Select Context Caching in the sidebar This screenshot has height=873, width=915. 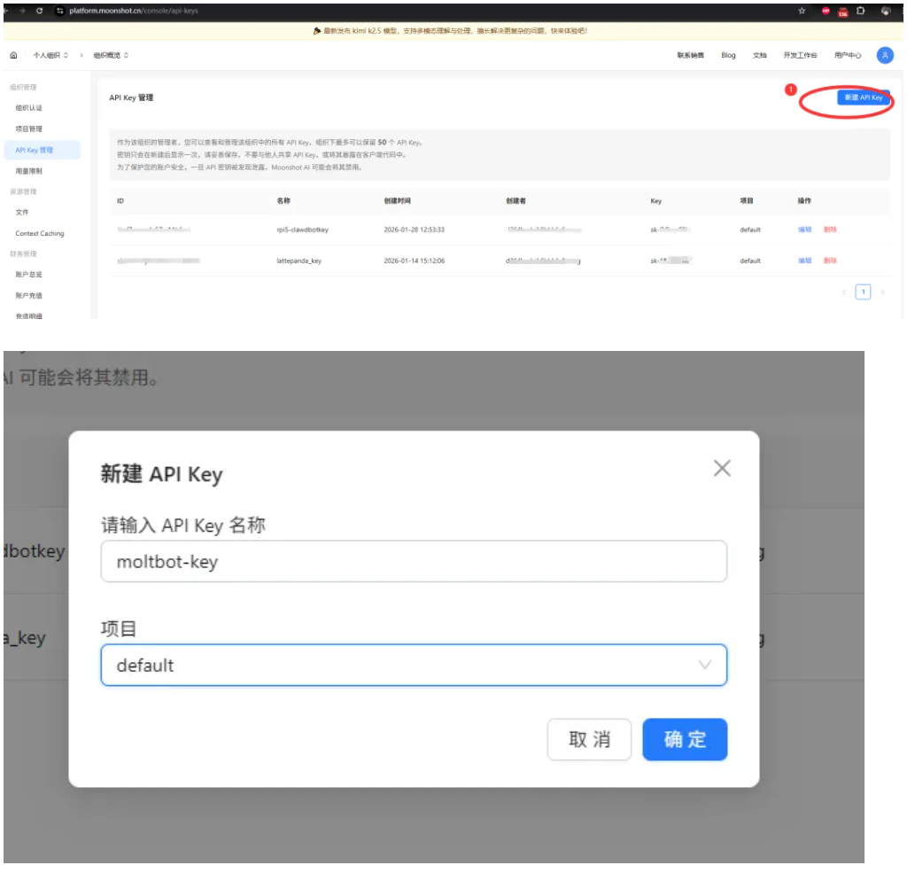pyautogui.click(x=42, y=233)
